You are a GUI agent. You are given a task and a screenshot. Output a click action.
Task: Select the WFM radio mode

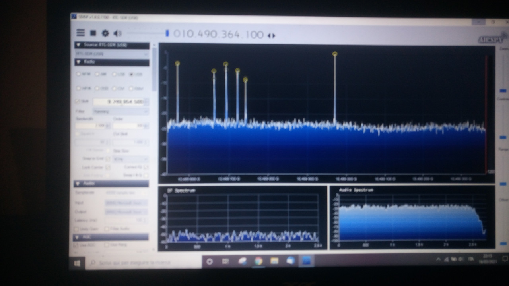84,88
